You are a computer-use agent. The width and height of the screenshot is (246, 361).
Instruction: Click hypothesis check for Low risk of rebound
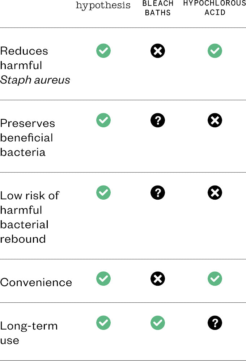103,192
